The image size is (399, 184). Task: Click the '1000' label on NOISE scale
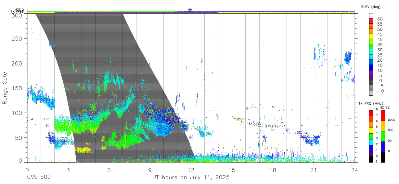click(390, 130)
